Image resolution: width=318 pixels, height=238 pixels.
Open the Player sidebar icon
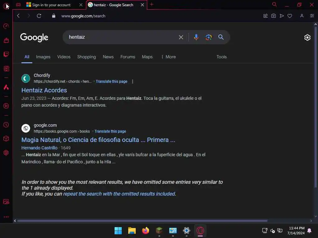point(6,106)
